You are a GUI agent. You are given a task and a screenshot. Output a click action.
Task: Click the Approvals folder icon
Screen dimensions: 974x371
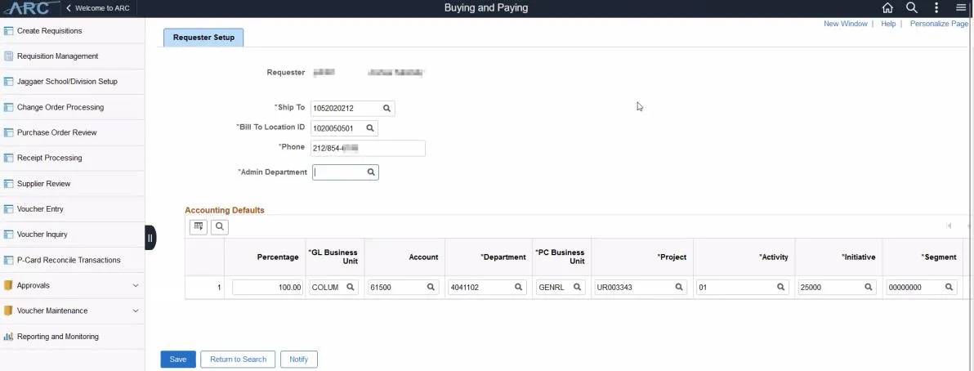tap(9, 286)
